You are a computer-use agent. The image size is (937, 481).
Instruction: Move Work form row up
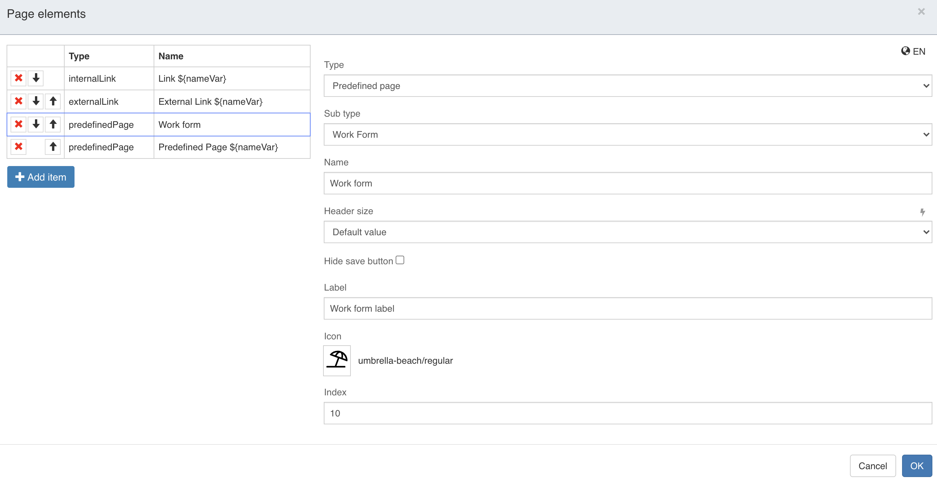click(53, 124)
